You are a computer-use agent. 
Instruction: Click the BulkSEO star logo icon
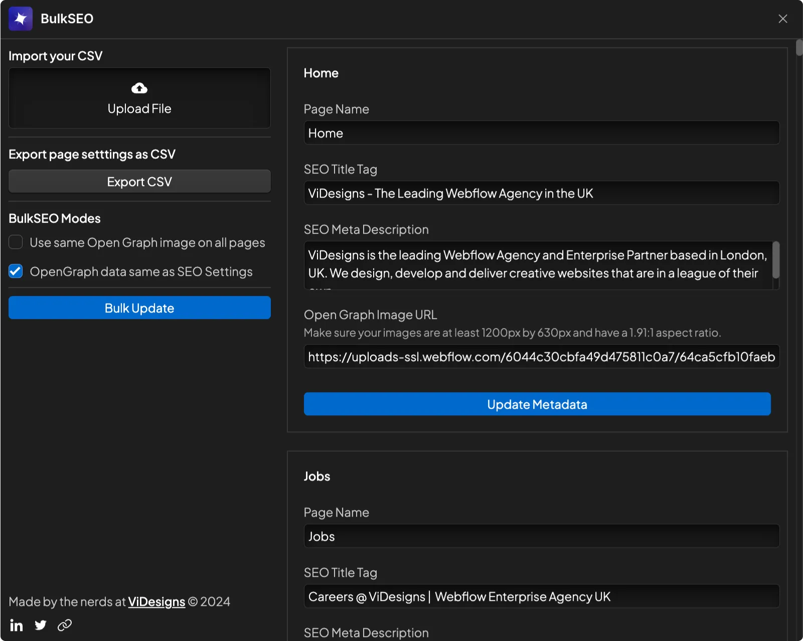pos(21,19)
